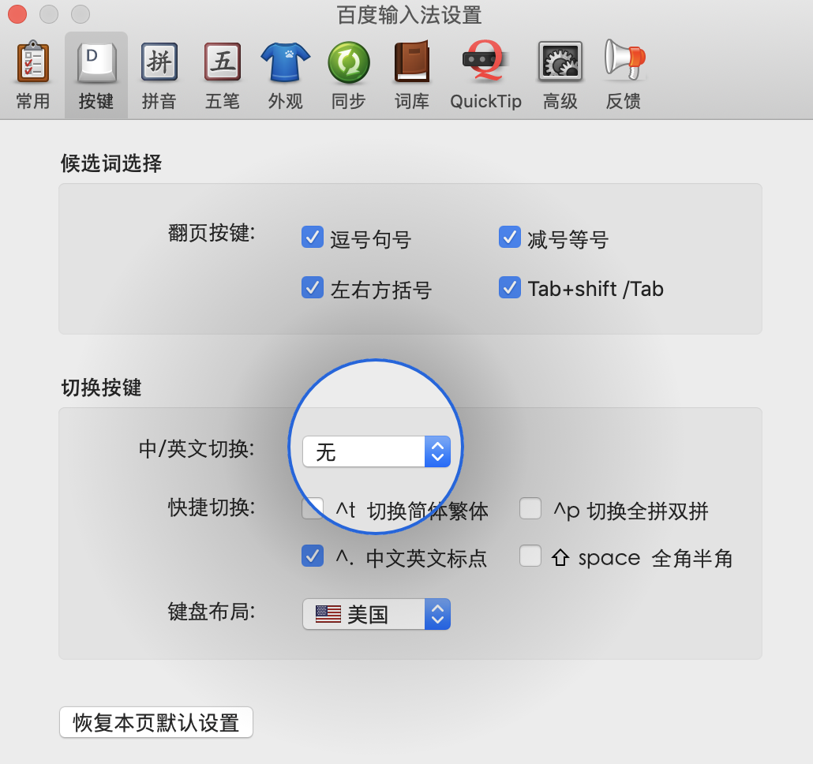Click the 拼音 tab label text
Screen dimensions: 813x764
coord(159,101)
